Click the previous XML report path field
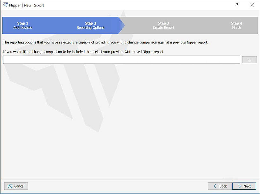 point(121,59)
